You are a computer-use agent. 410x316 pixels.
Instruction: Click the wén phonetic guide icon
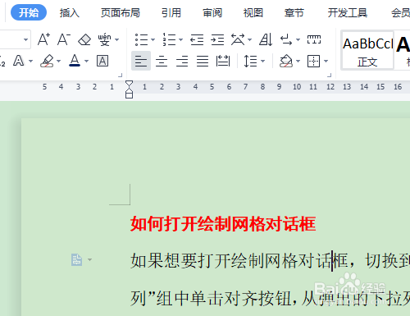pos(104,39)
